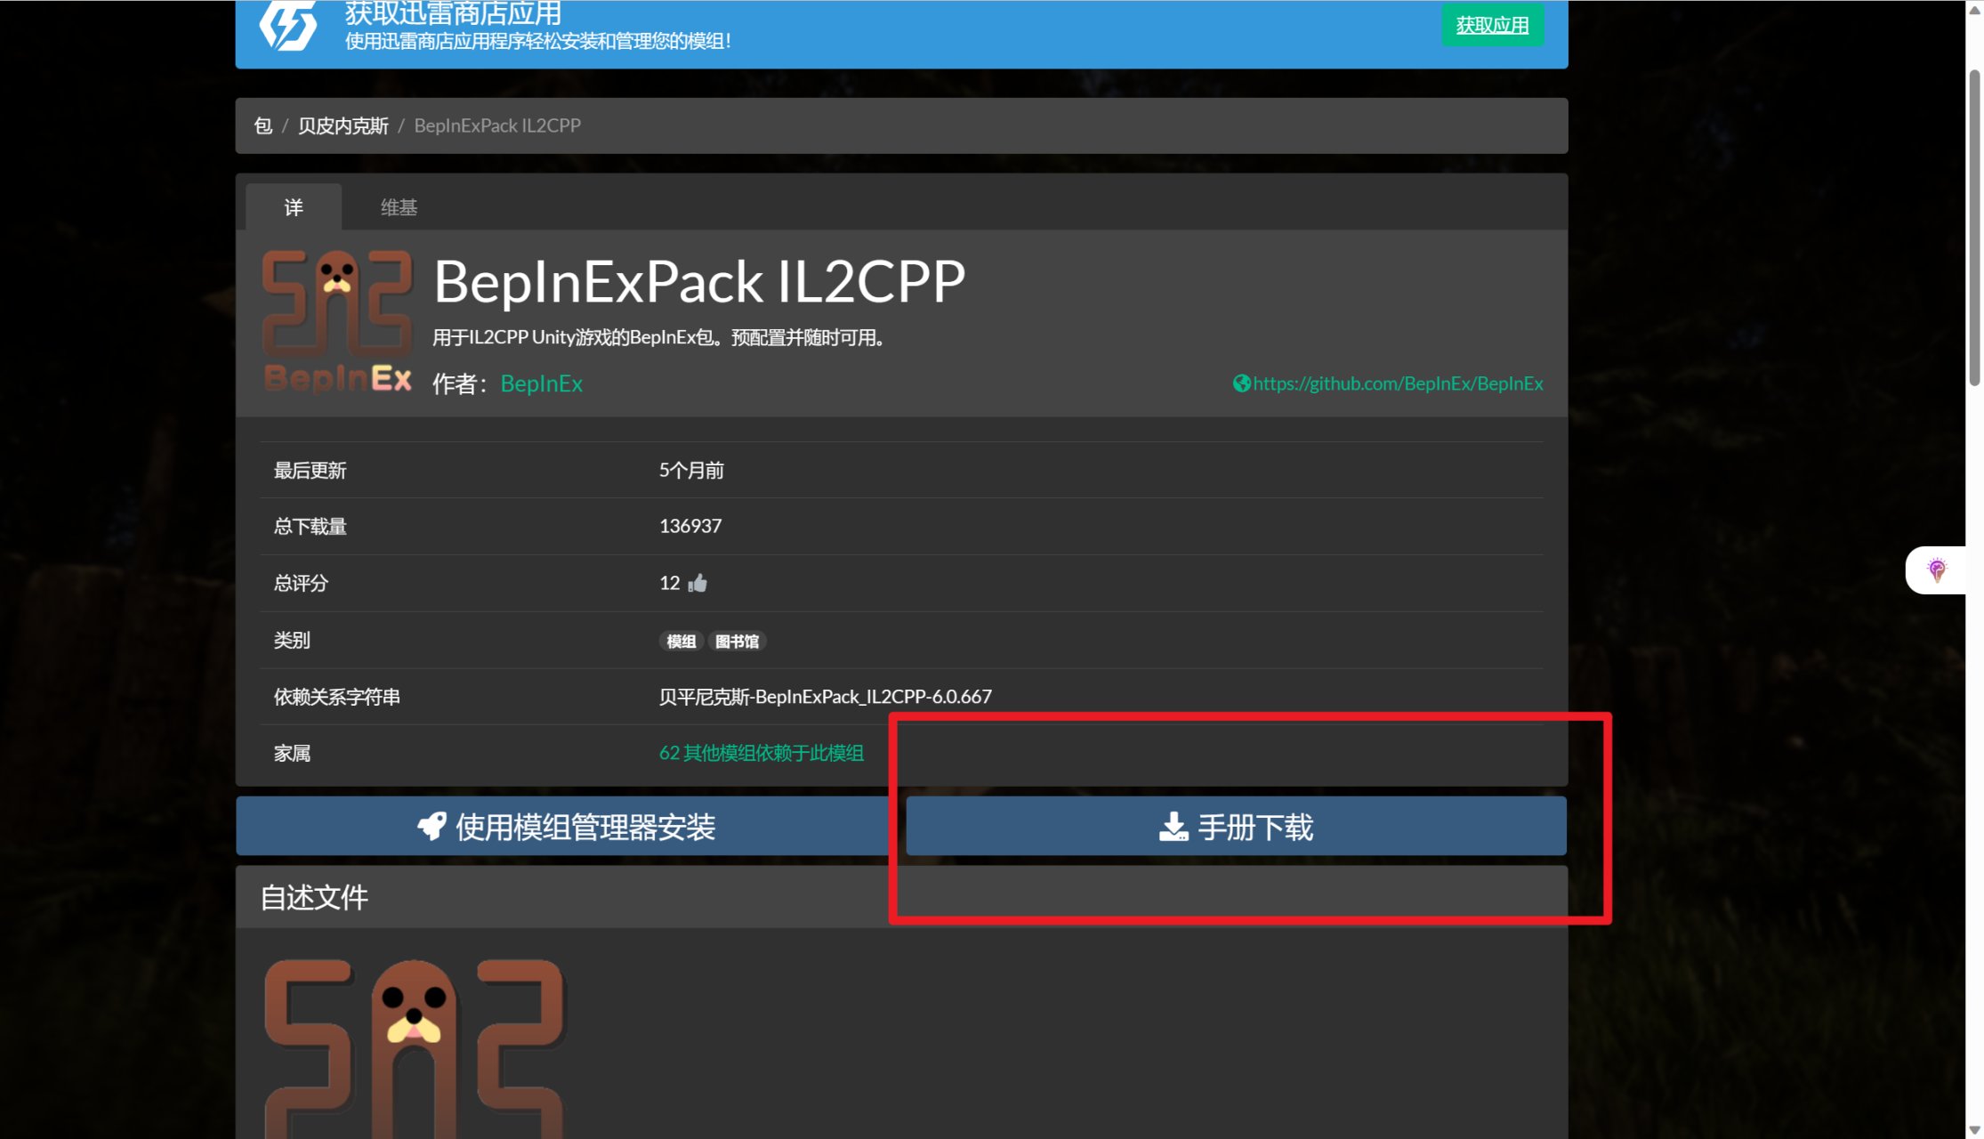Switch to the 维基 wiki tab
Image resolution: width=1984 pixels, height=1139 pixels.
(398, 206)
